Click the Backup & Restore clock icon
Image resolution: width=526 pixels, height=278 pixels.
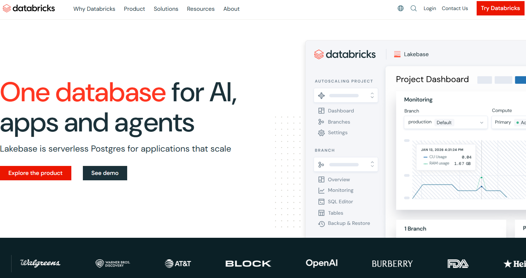321,224
